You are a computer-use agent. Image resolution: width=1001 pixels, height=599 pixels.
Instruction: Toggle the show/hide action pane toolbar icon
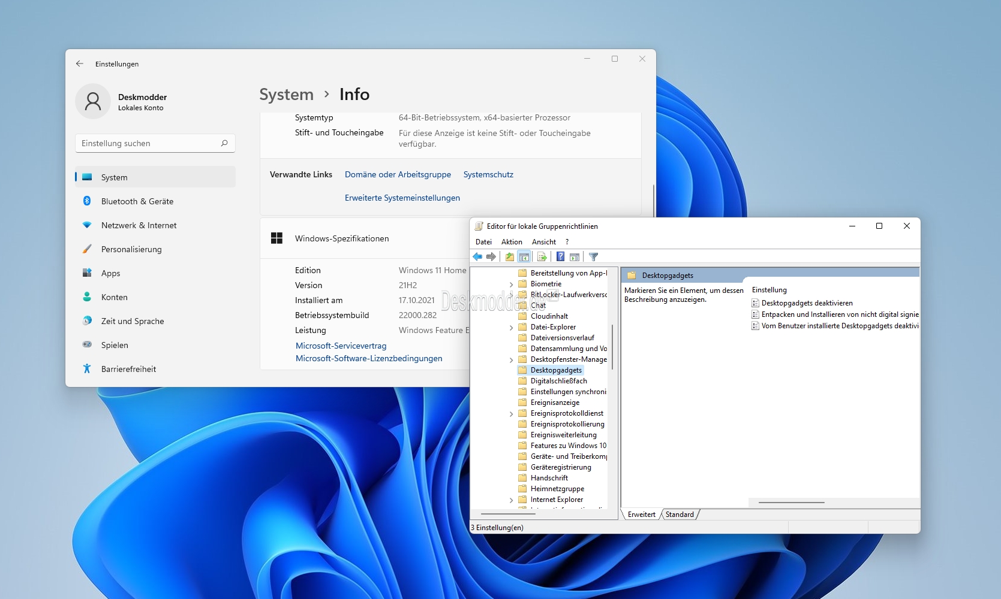[x=575, y=257]
